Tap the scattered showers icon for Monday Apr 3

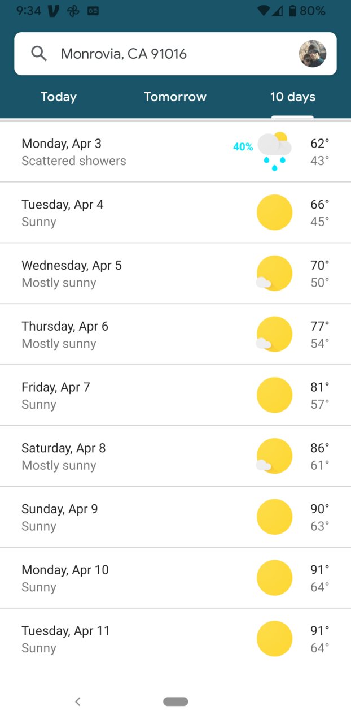pos(275,151)
